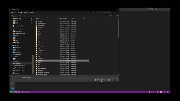Cancel the Select Folder dialog
Image resolution: width=180 pixels, height=101 pixels.
(x=114, y=80)
